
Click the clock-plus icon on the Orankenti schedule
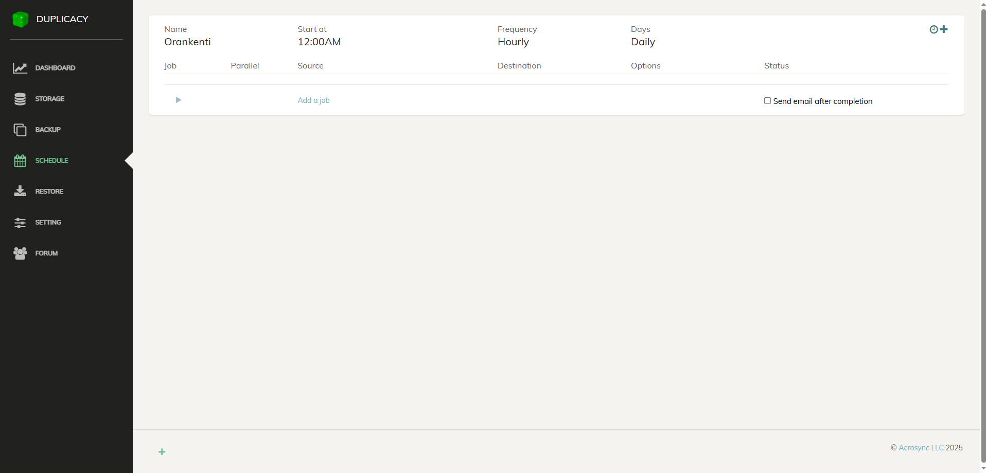938,29
